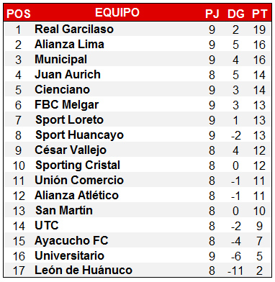Select Universitario in the standings
Image resolution: width=275 pixels, height=282 pixels.
pyautogui.click(x=69, y=255)
